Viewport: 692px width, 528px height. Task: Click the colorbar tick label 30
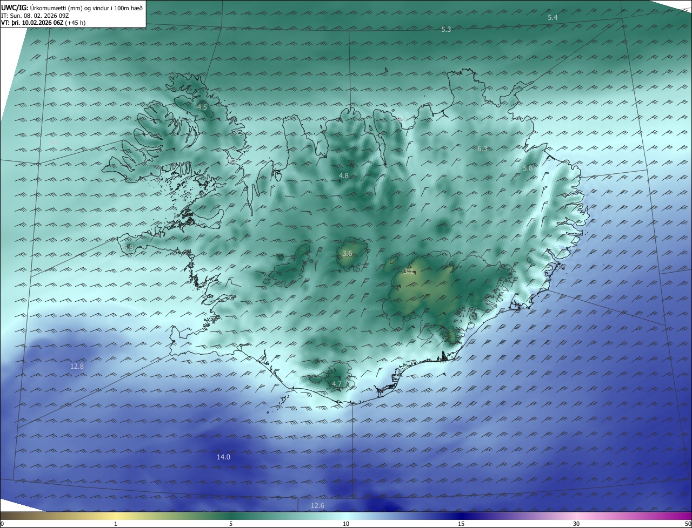(576, 524)
